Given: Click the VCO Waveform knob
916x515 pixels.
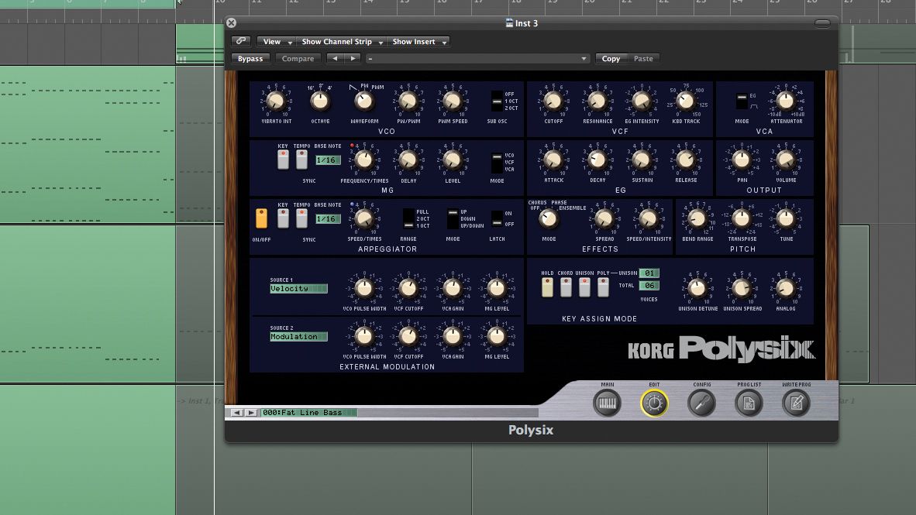Looking at the screenshot, I should [x=364, y=101].
